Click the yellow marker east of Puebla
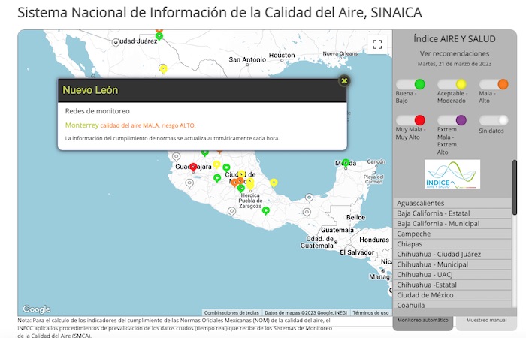The width and height of the screenshot is (526, 338). click(274, 183)
